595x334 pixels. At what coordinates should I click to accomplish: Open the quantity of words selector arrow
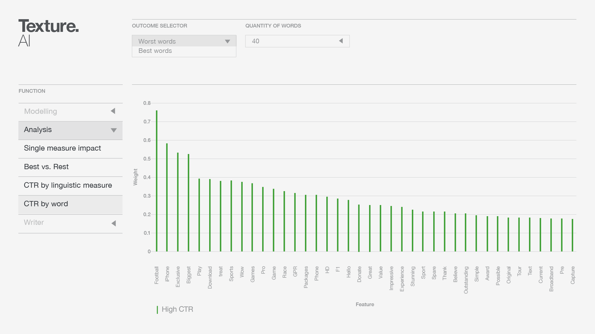[341, 41]
